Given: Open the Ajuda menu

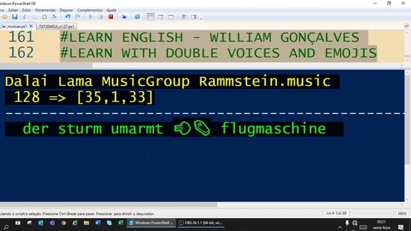Looking at the screenshot, I should [111, 10].
